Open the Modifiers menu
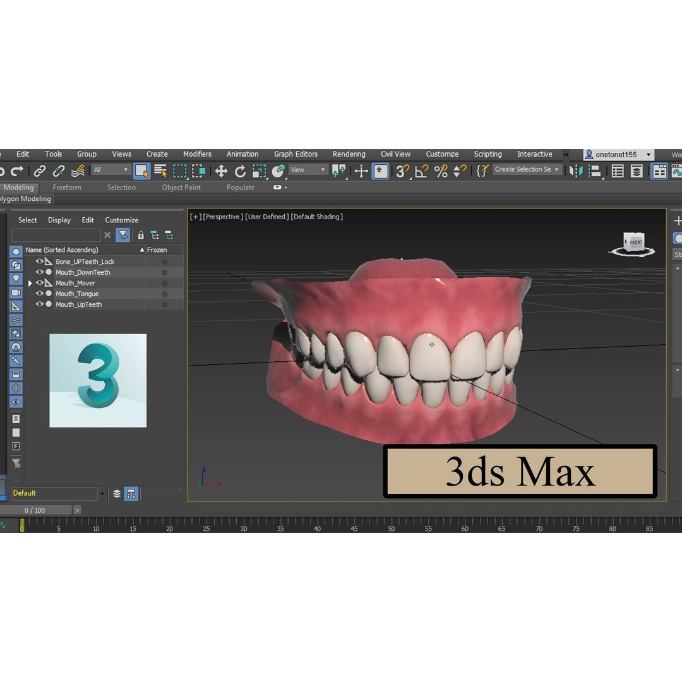The height and width of the screenshot is (682, 682). pos(197,154)
